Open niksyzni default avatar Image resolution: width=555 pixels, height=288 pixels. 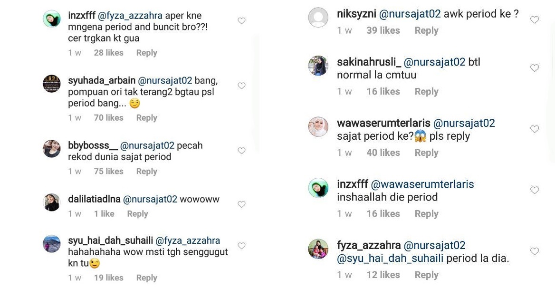click(x=318, y=17)
